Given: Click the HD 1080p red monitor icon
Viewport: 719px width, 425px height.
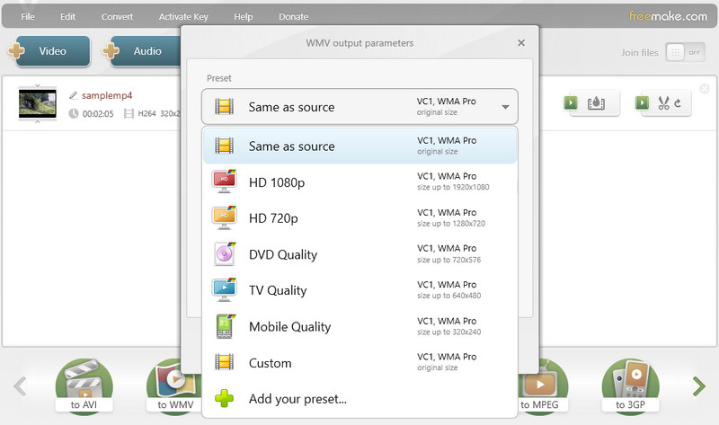Looking at the screenshot, I should 224,181.
